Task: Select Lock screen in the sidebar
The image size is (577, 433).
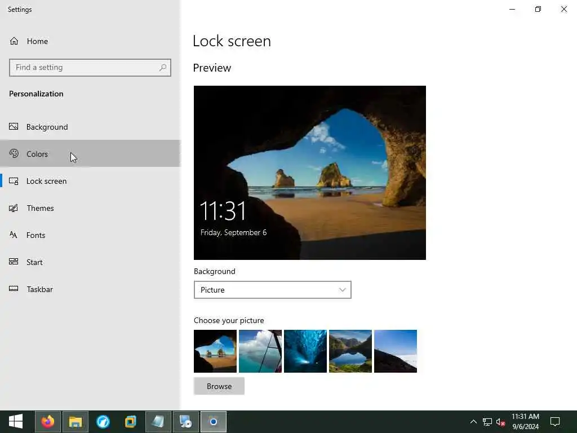Action: pos(90,181)
